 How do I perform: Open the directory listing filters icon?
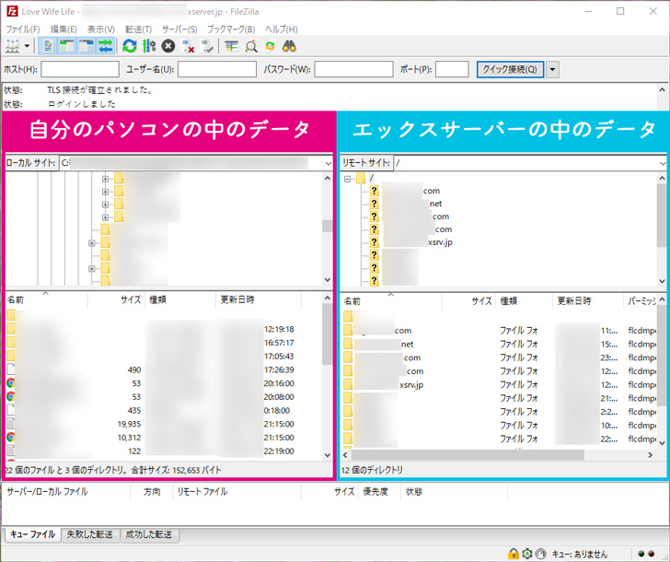(x=231, y=45)
